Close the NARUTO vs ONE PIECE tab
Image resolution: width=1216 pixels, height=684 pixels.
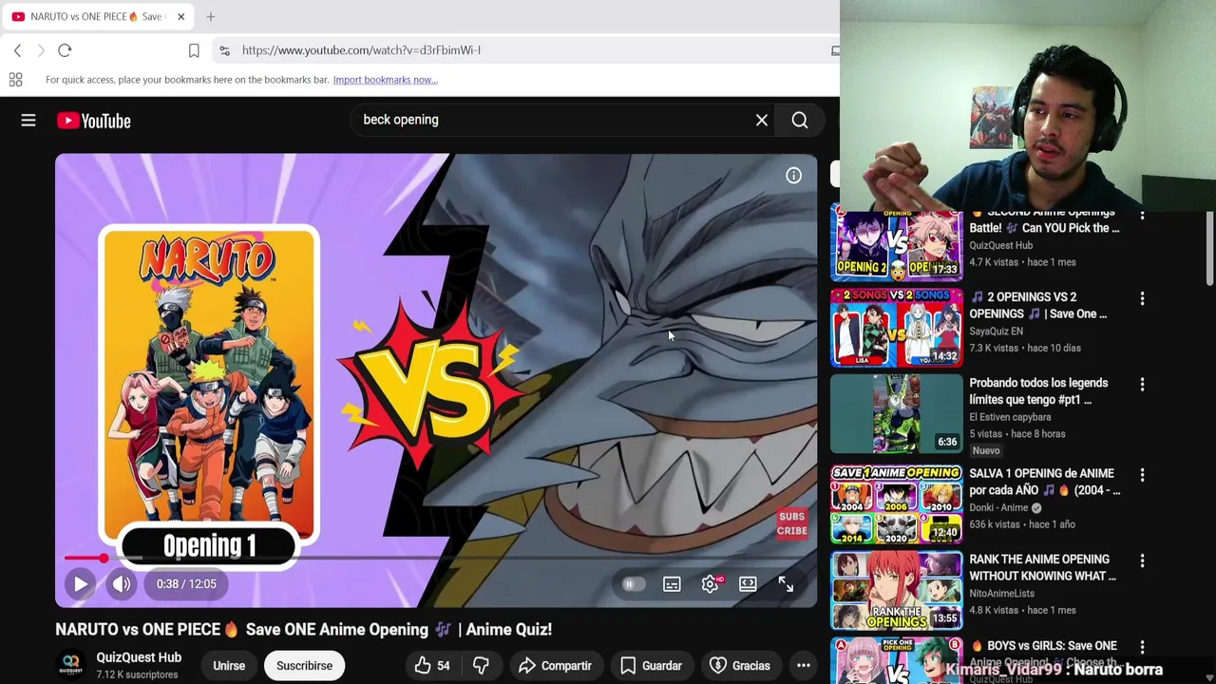pyautogui.click(x=180, y=16)
